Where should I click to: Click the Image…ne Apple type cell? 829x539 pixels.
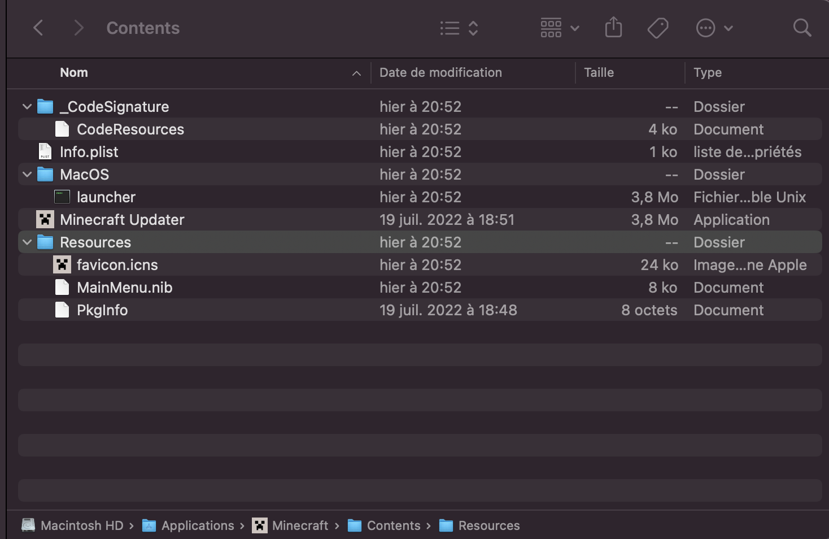(x=750, y=264)
